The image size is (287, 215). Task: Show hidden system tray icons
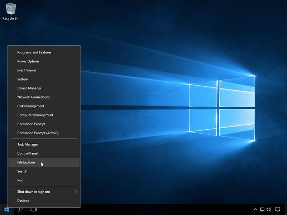click(x=255, y=209)
